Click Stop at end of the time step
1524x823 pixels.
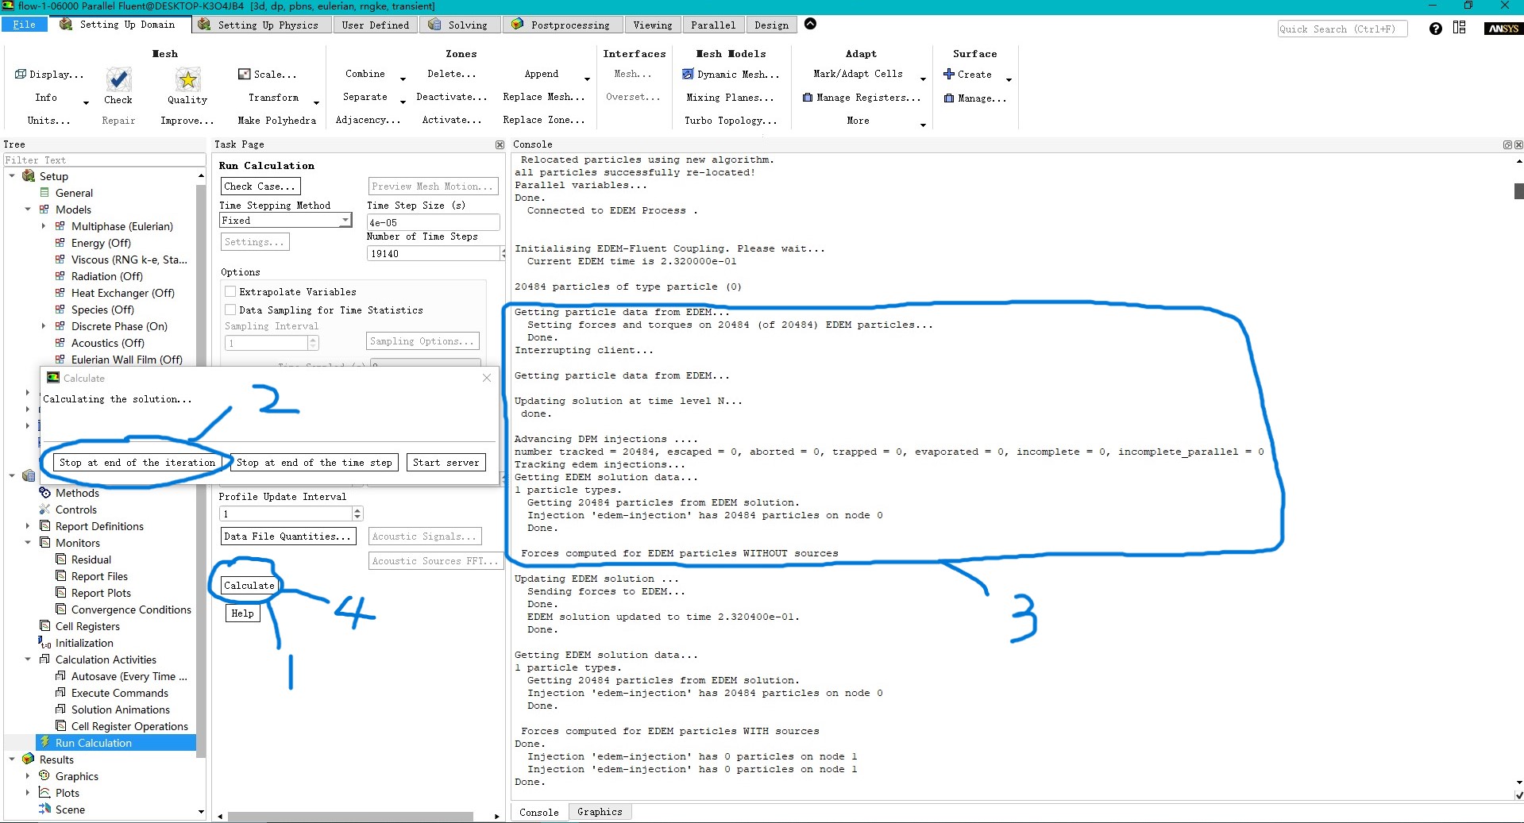[x=314, y=463]
